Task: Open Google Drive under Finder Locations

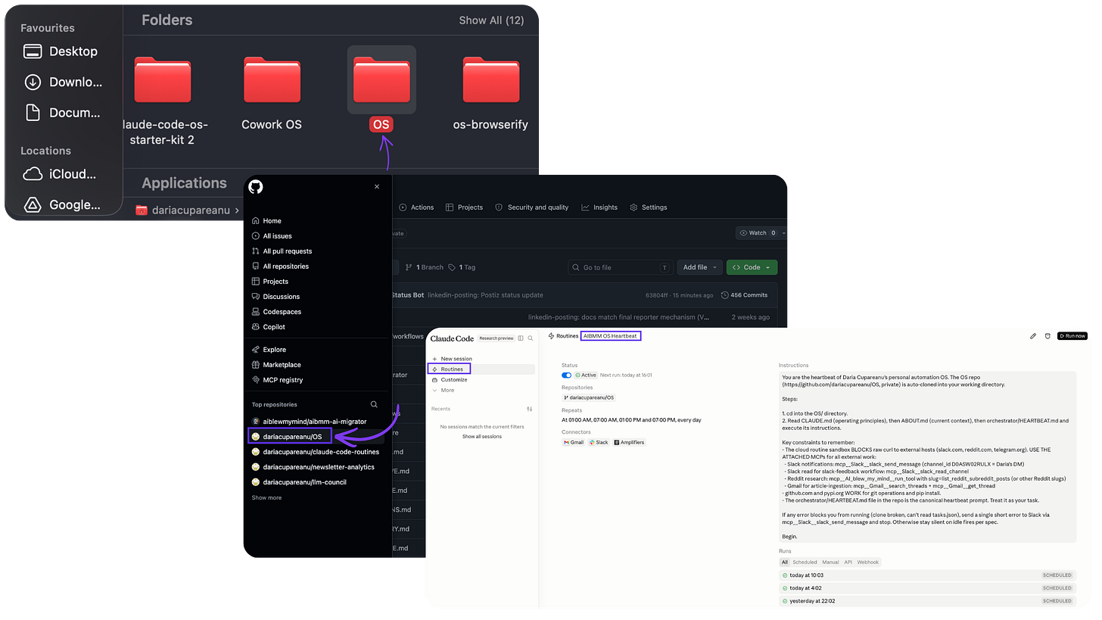Action: coord(63,204)
